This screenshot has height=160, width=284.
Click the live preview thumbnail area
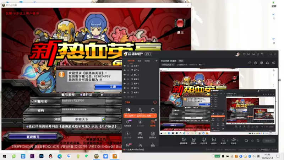point(218,102)
